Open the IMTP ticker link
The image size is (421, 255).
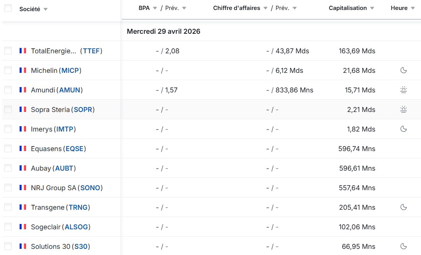click(x=65, y=129)
